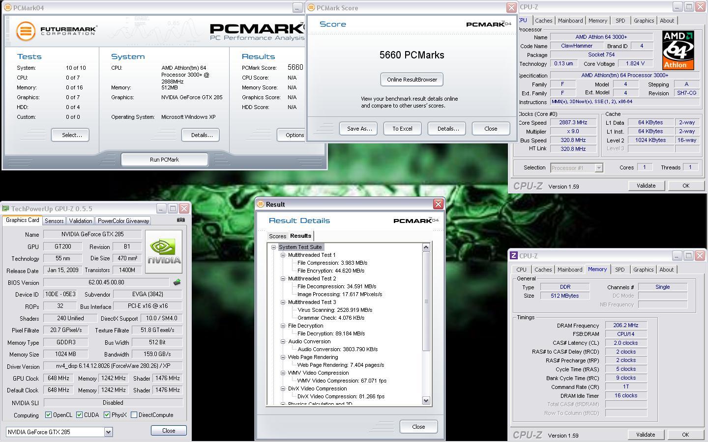Select the Virus Scanning result row
This screenshot has height=442, width=708.
pyautogui.click(x=335, y=310)
